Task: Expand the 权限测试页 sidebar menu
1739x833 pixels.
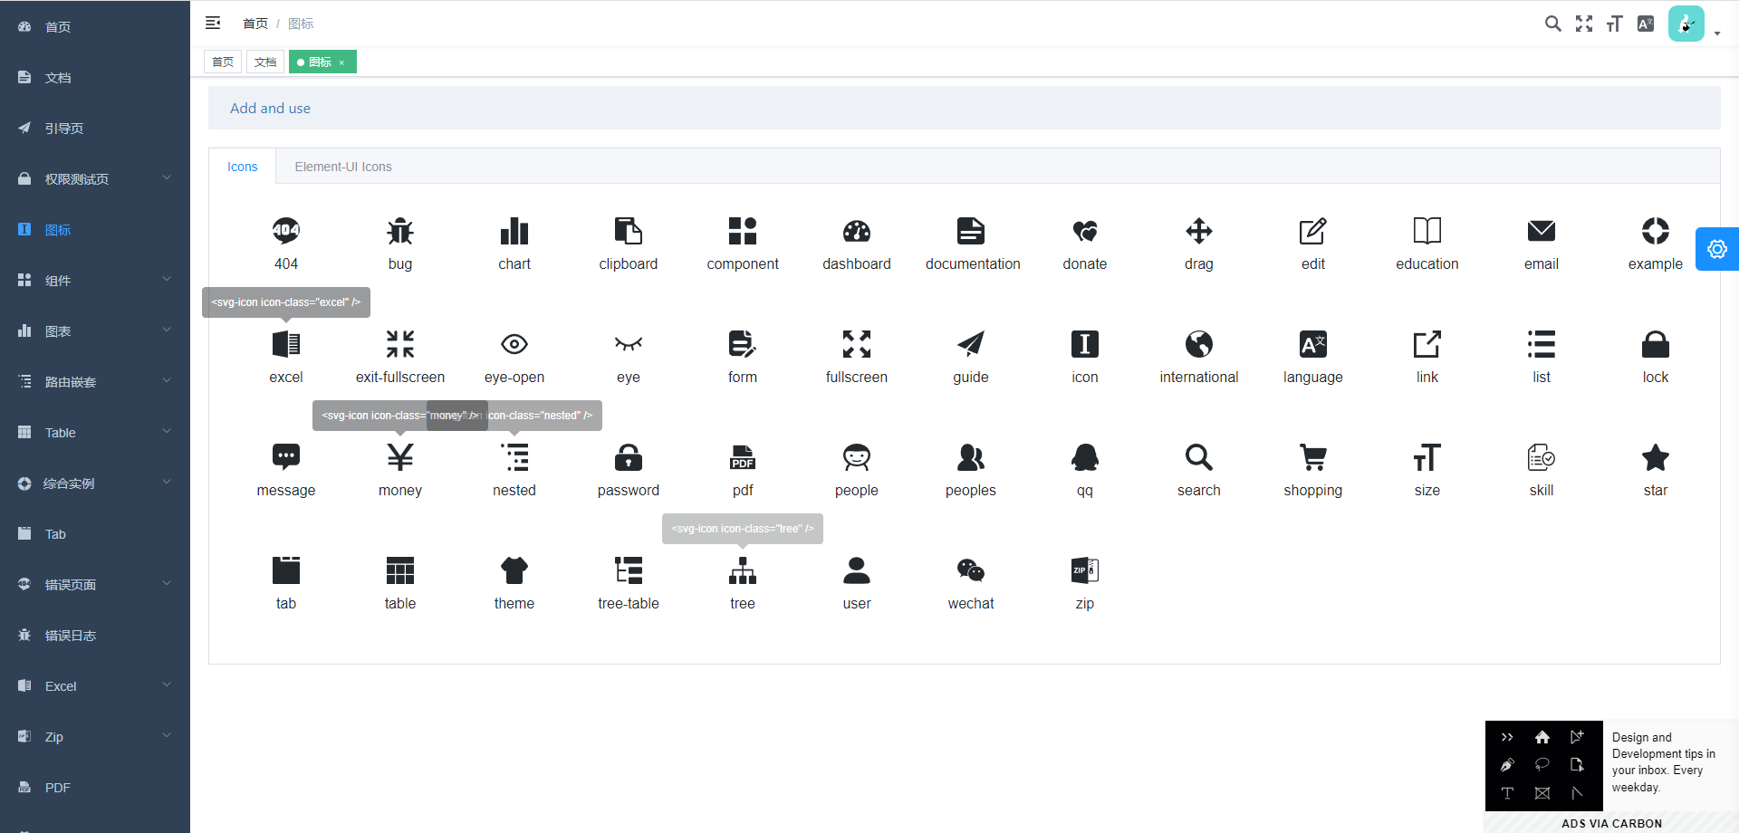Action: coord(95,178)
